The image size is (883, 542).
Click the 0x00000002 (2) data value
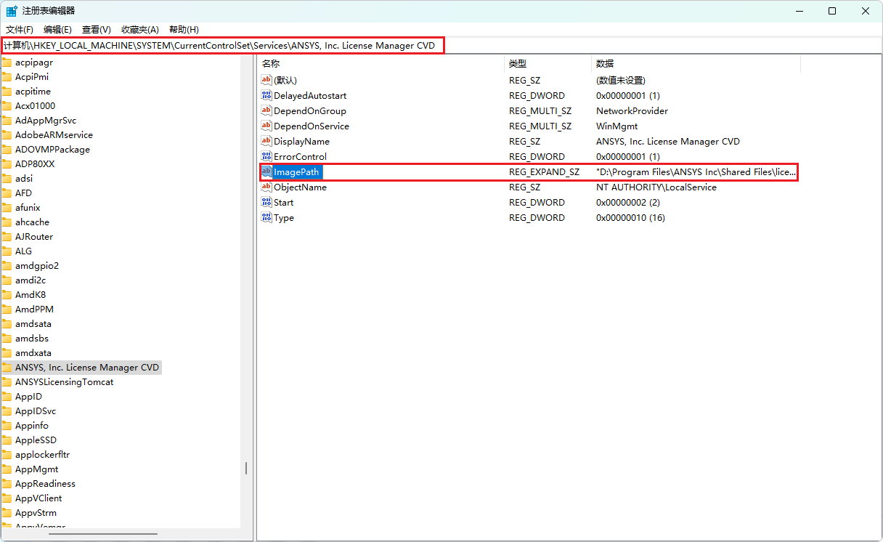[x=628, y=202]
